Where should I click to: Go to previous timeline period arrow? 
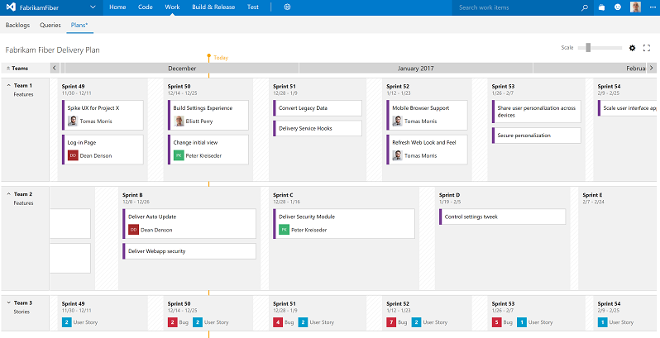click(x=55, y=68)
